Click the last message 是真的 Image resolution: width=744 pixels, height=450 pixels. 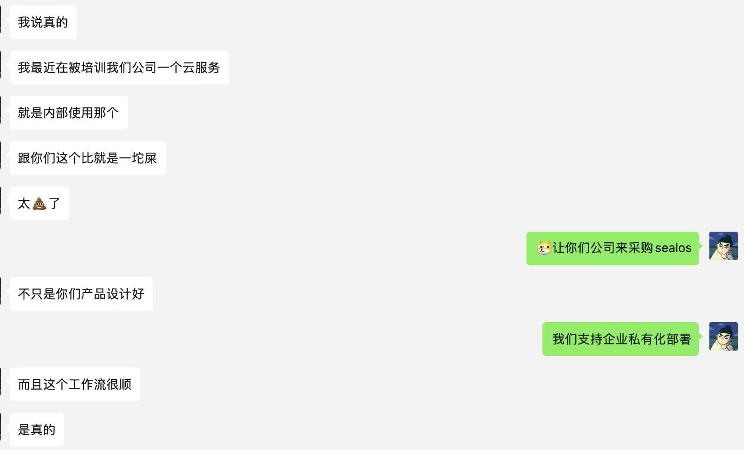36,430
